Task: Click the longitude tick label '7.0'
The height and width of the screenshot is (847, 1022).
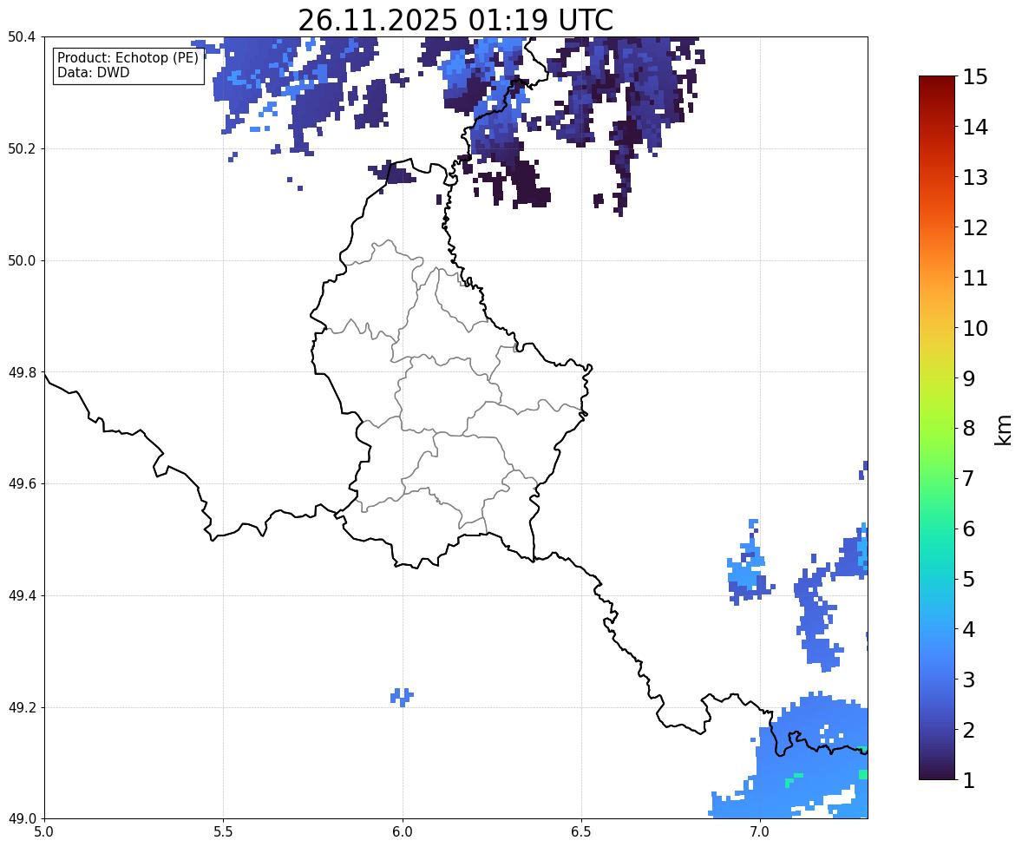Action: point(760,832)
